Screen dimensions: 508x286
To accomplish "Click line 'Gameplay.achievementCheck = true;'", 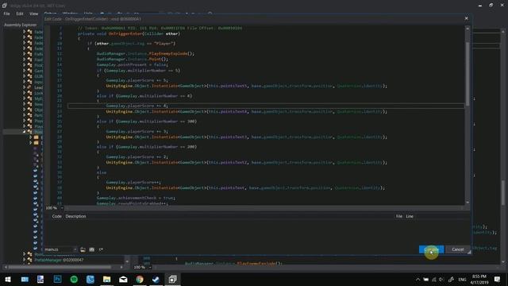I will click(136, 198).
